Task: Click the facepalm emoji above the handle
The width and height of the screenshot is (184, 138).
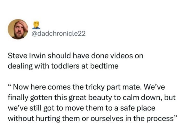Action: pos(36,25)
